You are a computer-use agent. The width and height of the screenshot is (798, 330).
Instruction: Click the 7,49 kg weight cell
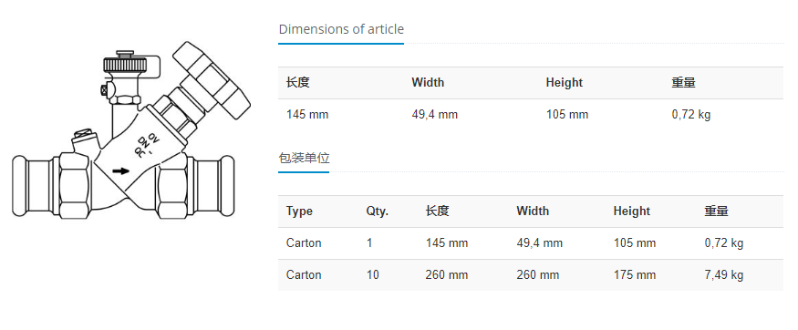(x=724, y=275)
